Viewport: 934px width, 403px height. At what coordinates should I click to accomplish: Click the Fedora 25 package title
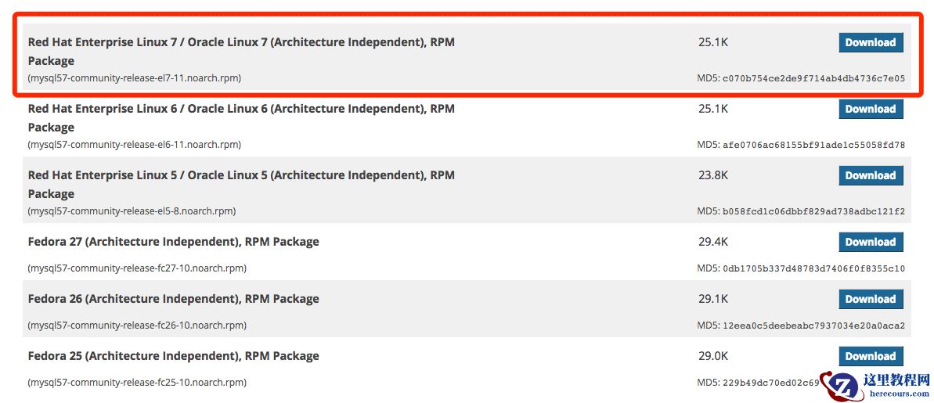click(x=173, y=356)
